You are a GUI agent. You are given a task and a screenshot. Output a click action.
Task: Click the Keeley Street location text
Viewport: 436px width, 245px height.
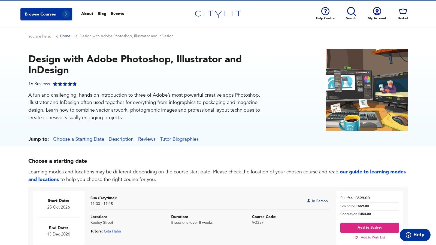[102, 222]
